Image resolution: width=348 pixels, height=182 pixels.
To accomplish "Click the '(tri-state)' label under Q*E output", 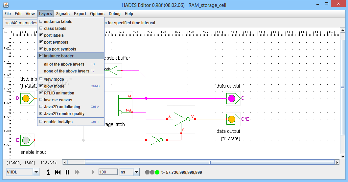I will (x=230, y=138).
